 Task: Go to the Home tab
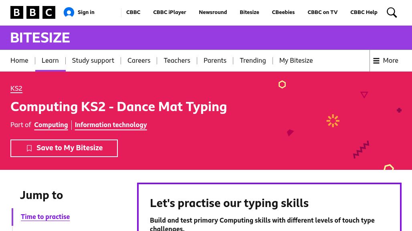[19, 61]
